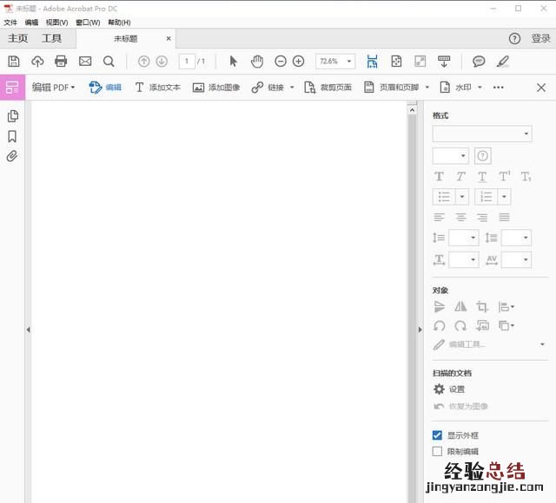
Task: Switch to the 工具 tab
Action: [52, 39]
